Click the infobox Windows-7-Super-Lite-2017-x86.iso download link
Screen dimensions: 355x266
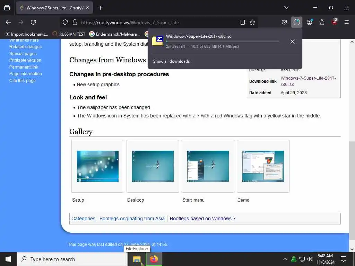[308, 81]
